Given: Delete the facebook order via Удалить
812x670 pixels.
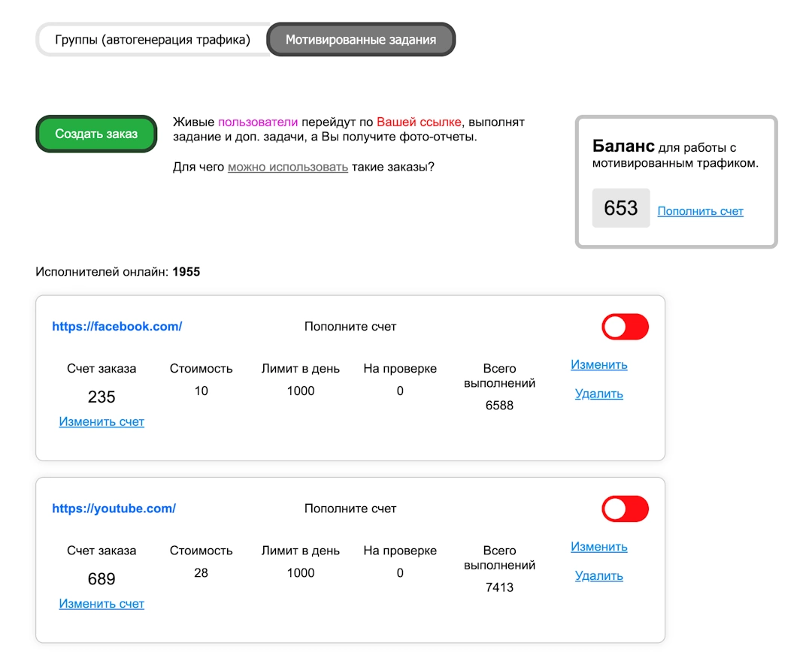Looking at the screenshot, I should tap(598, 394).
